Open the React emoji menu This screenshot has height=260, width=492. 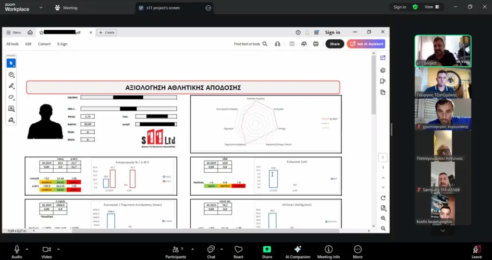(238, 249)
